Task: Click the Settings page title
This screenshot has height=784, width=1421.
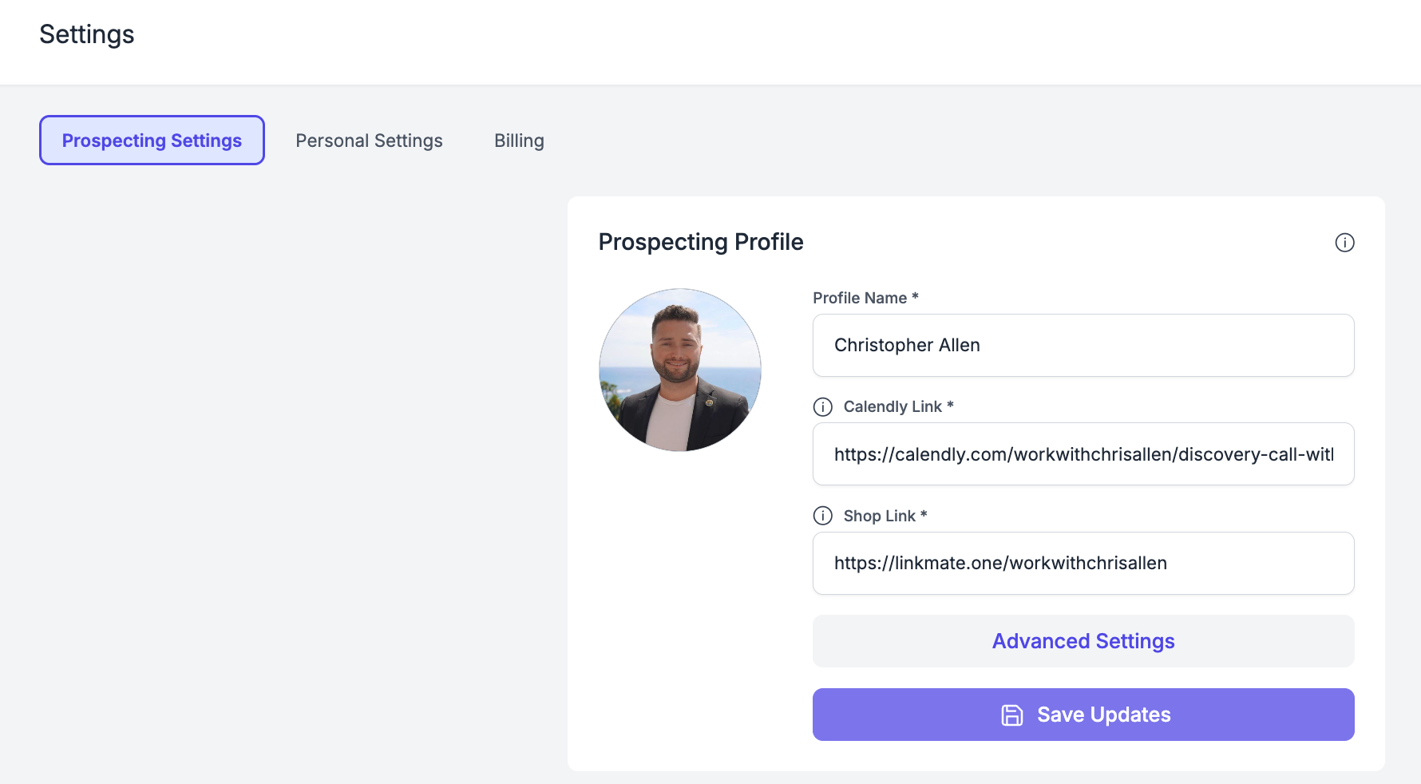Action: (x=87, y=34)
